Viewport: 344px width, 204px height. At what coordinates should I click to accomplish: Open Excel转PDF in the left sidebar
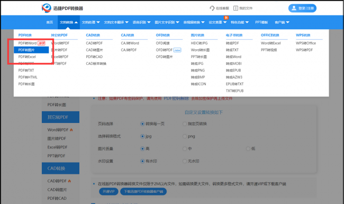pyautogui.click(x=58, y=147)
